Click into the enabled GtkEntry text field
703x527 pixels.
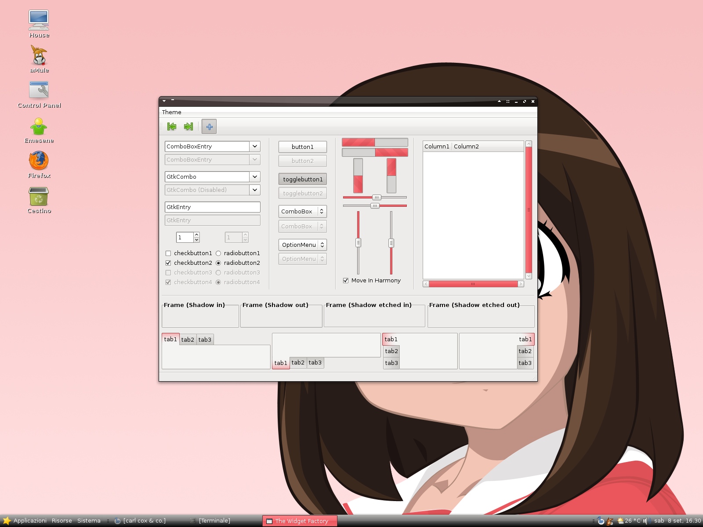tap(213, 207)
